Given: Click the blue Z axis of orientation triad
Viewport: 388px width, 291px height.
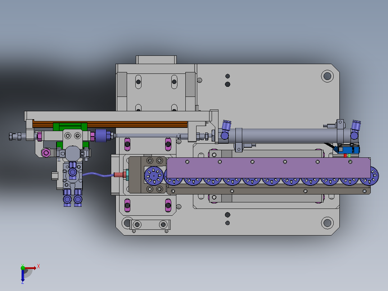Looking at the screenshot, I should click(x=23, y=276).
